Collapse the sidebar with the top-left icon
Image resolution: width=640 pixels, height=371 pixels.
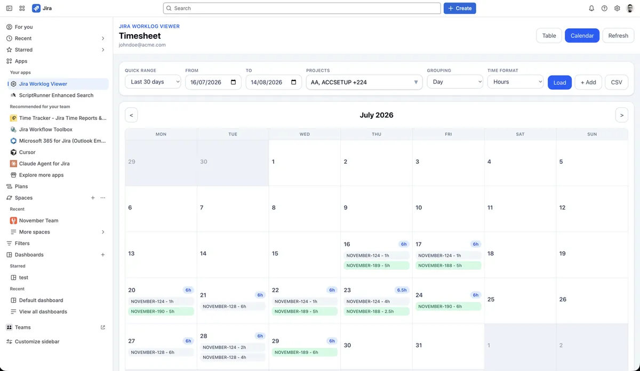pos(9,9)
